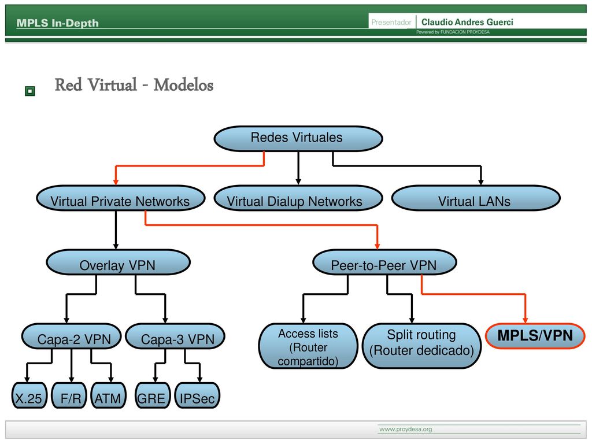Click the green square bullet icon
The image size is (592, 444).
[30, 91]
